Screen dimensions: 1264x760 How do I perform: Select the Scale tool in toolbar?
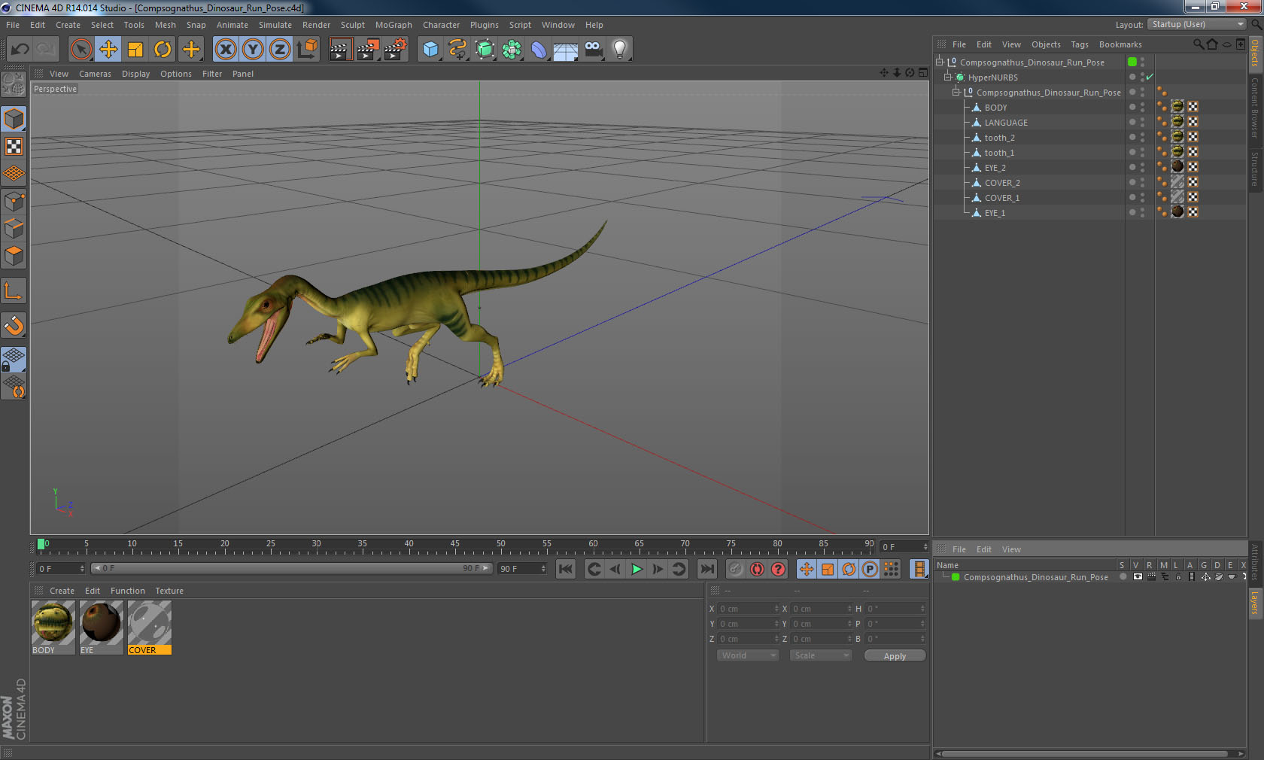pyautogui.click(x=135, y=50)
